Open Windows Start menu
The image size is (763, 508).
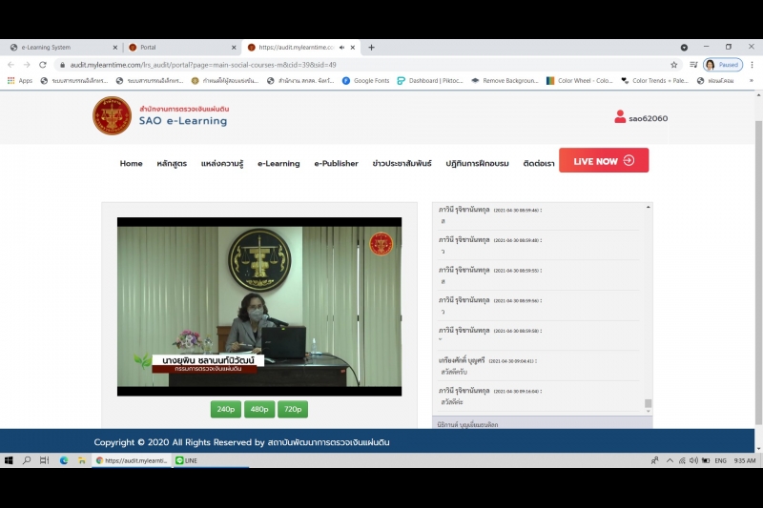[x=9, y=460]
